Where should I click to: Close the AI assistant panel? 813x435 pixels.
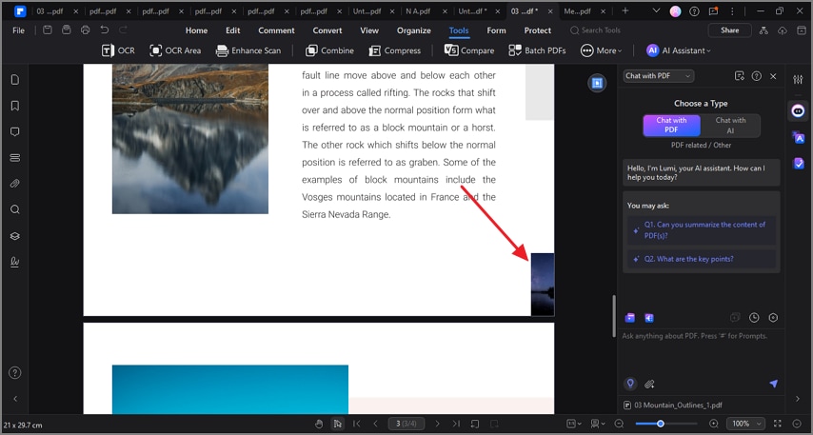(x=773, y=76)
